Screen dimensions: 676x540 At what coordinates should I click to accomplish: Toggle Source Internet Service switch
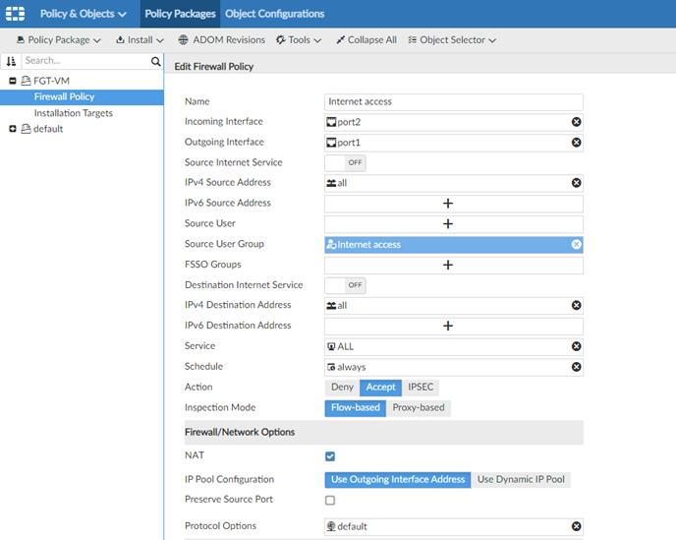tap(345, 163)
